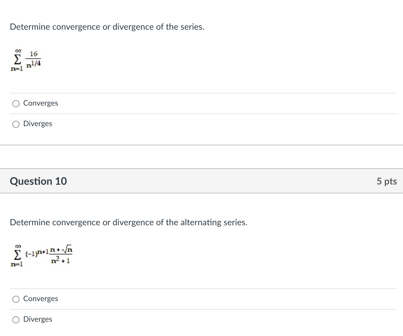Click the 5 pts label
Screen dimensions: 403x336
[387, 181]
